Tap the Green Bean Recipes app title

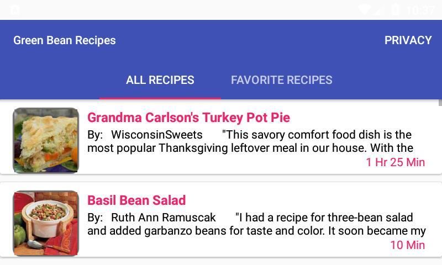pyautogui.click(x=65, y=40)
